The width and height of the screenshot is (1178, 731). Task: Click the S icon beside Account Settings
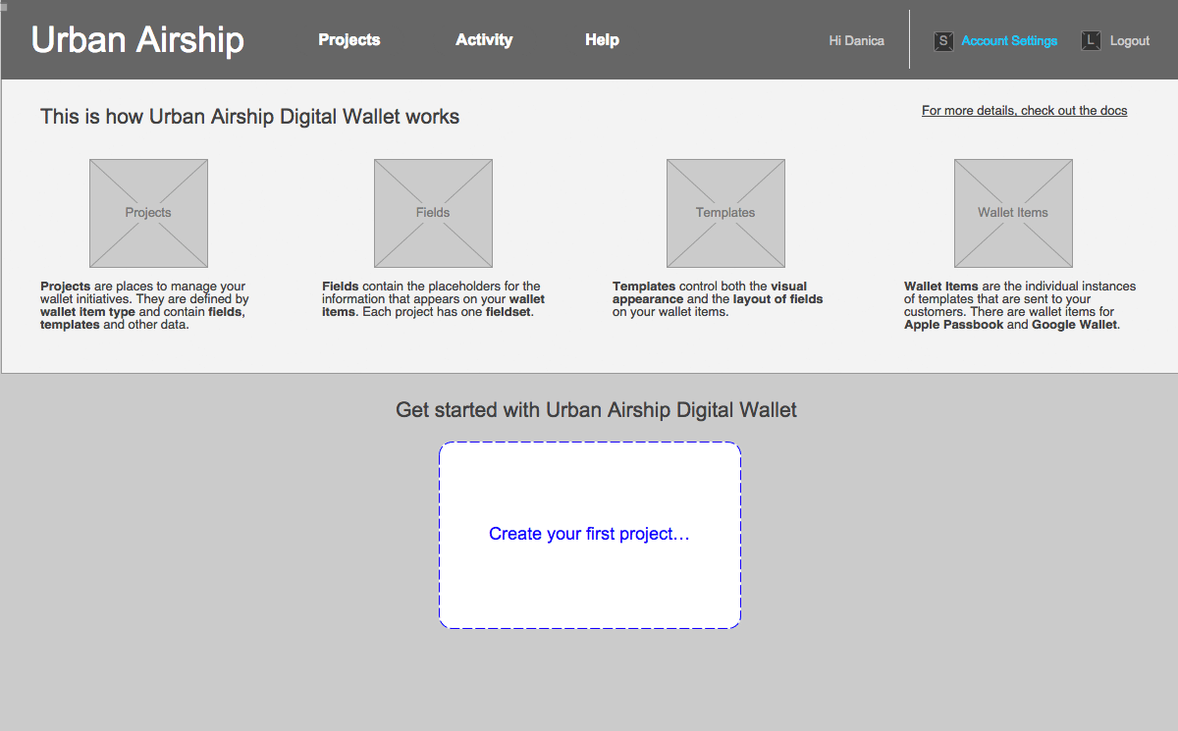click(943, 41)
